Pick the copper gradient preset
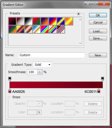The width and height of the screenshot is (112, 128). coord(28,29)
